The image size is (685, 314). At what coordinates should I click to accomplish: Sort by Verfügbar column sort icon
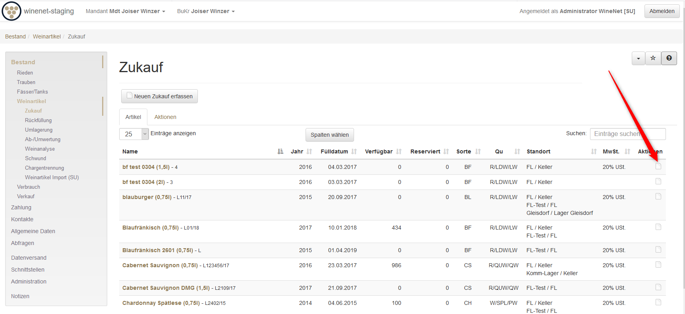click(x=399, y=151)
